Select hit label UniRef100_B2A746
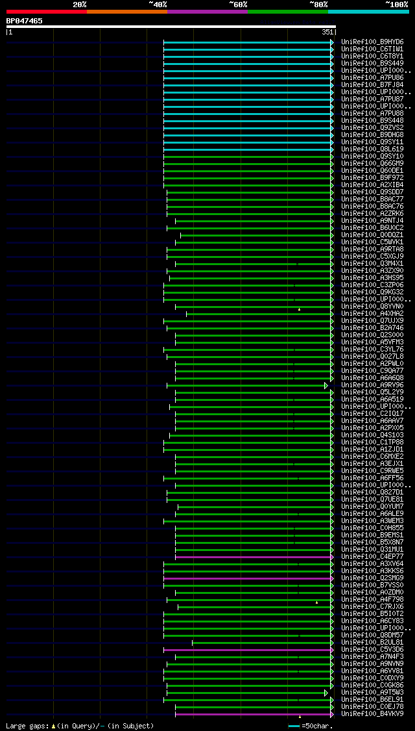This screenshot has height=731, width=415. pos(372,327)
